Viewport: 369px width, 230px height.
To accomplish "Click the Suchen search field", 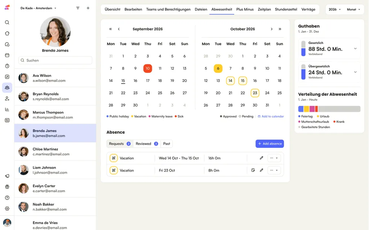I will coord(55,60).
